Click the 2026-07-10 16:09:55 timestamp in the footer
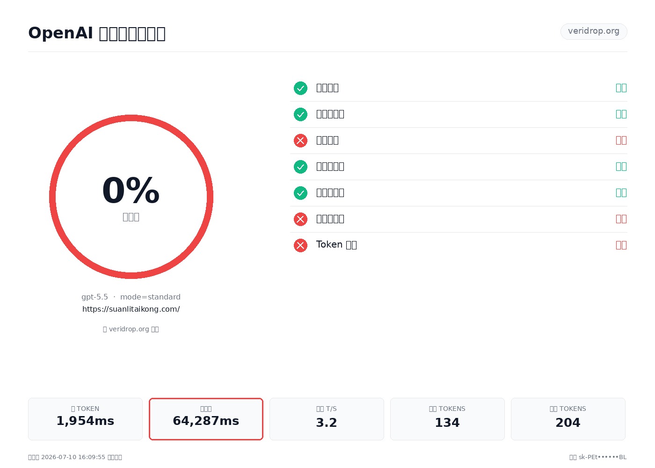This screenshot has height=468, width=655. (73, 457)
